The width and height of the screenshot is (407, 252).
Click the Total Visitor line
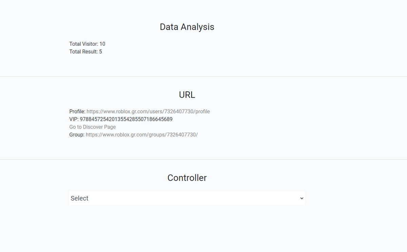[x=87, y=44]
